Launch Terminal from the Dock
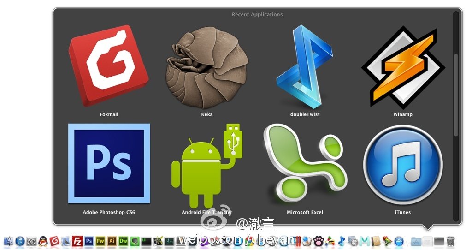 pos(147,241)
